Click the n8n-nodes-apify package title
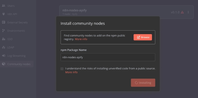This screenshot has height=98, width=198. click(x=75, y=10)
